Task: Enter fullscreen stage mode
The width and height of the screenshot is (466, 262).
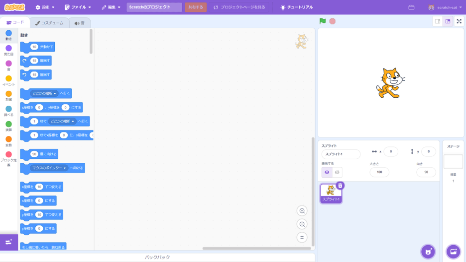Action: click(x=459, y=21)
